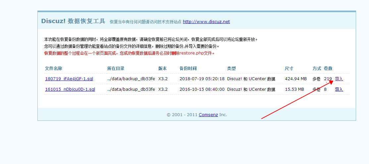Open backup file 180719_iFAe4jGF-1.sql

pyautogui.click(x=70, y=79)
